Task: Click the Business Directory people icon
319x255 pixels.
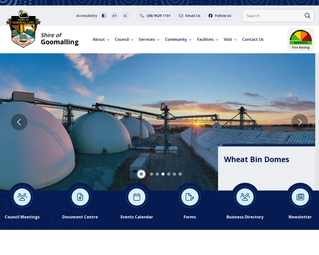Action: click(245, 197)
